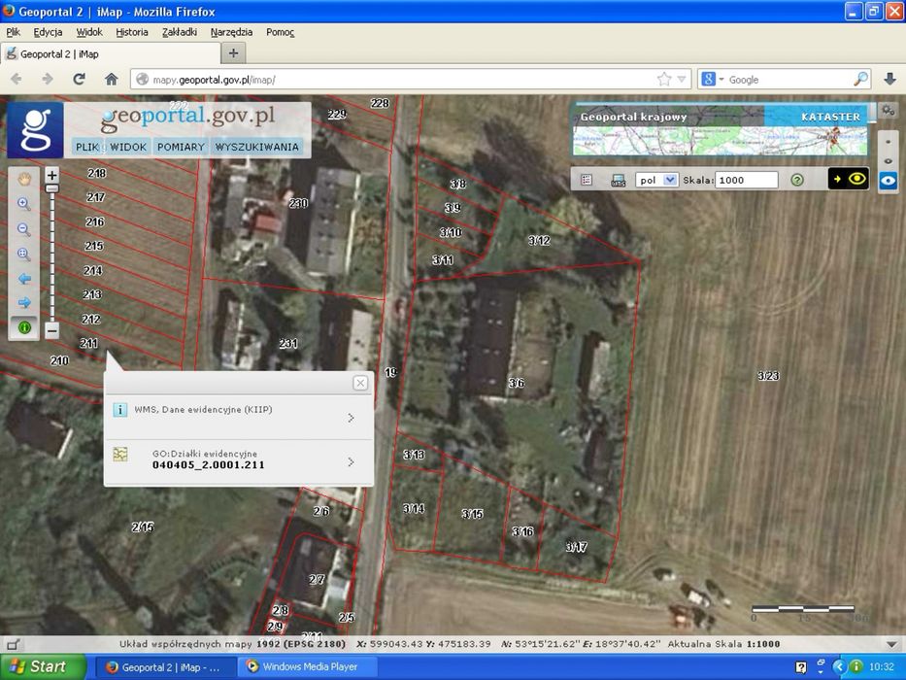Open the Windows Start menu
Screen dimensions: 906x680
pos(43,666)
